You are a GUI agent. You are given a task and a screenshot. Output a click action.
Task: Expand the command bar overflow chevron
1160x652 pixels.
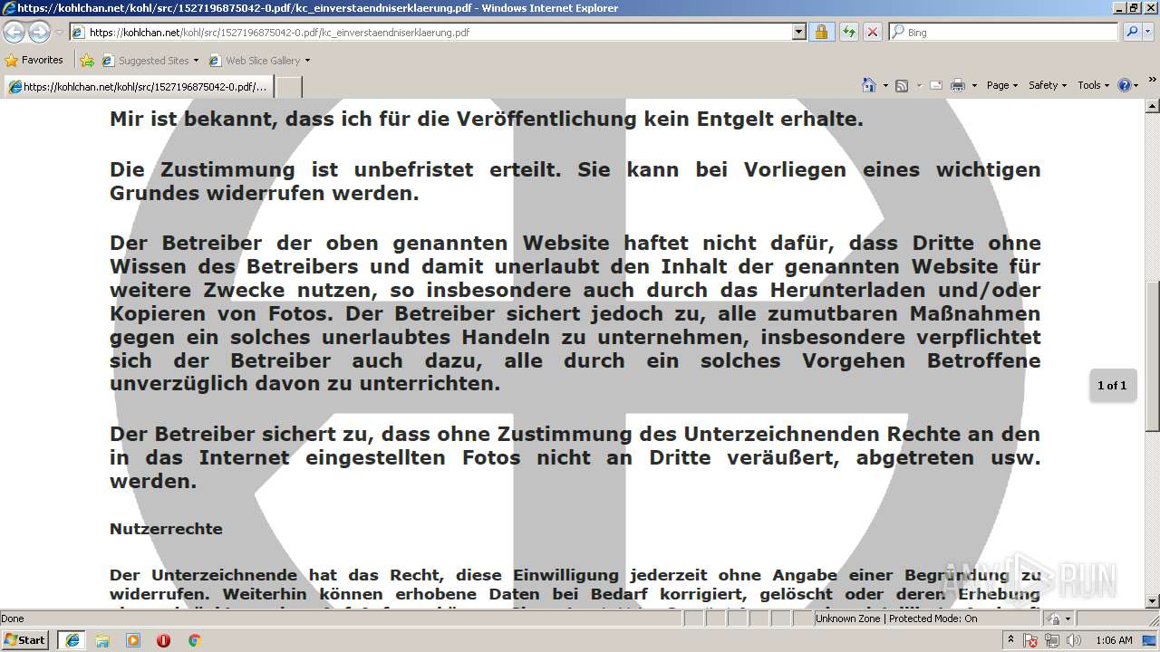pyautogui.click(x=1153, y=80)
